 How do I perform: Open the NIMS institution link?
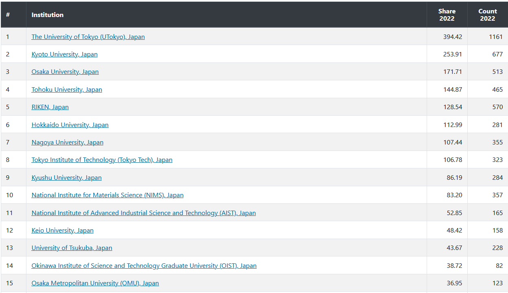107,195
